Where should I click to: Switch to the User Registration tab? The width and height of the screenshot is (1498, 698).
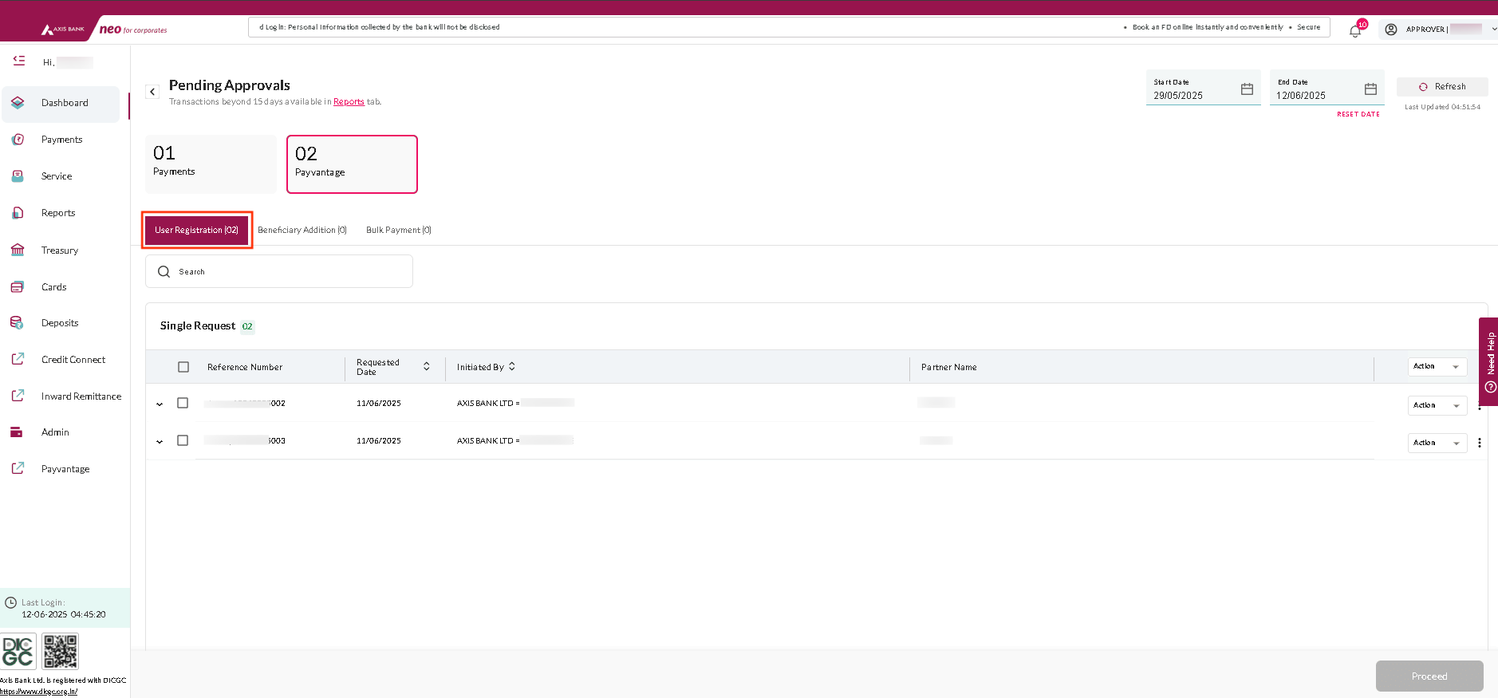[x=197, y=230]
